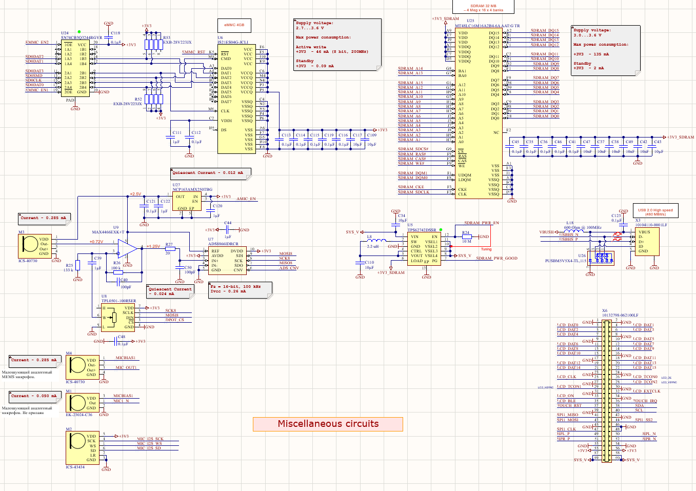Select the 'SDRAM 32 MB' label box
Screen dimensions: 696x491
[x=483, y=7]
